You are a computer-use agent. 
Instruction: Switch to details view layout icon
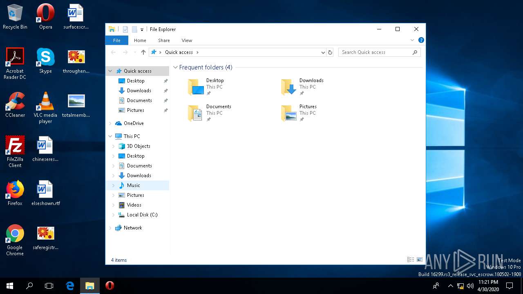(x=411, y=260)
